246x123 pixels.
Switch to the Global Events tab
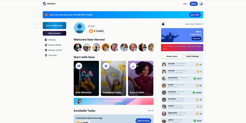[x=172, y=56]
